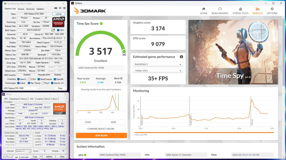The width and height of the screenshot is (286, 160).
Task: Open Stress Tests via the chart icon
Action: (x=240, y=9)
